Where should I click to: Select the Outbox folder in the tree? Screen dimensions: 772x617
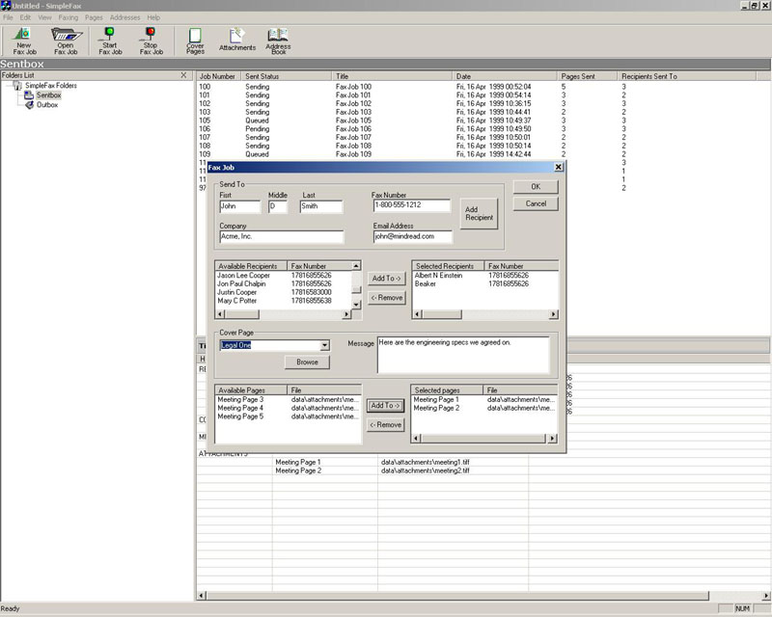click(47, 105)
